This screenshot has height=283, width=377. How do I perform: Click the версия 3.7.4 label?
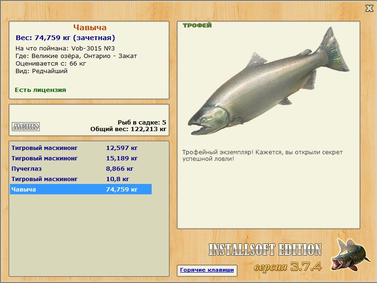point(288,266)
